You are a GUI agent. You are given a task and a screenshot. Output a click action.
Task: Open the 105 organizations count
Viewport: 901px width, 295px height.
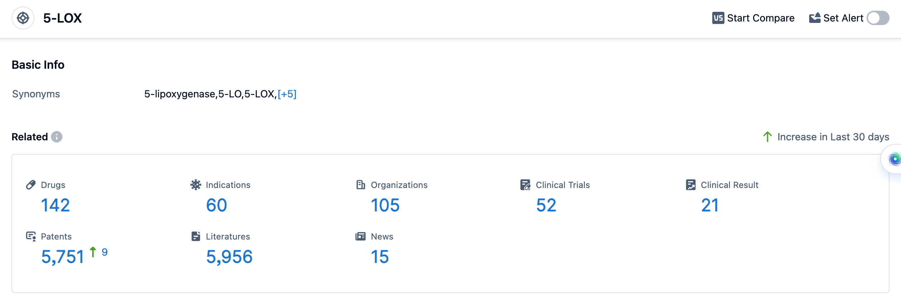[385, 205]
